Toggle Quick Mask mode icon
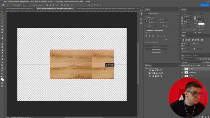This screenshot has width=210, height=118. (x=2, y=83)
